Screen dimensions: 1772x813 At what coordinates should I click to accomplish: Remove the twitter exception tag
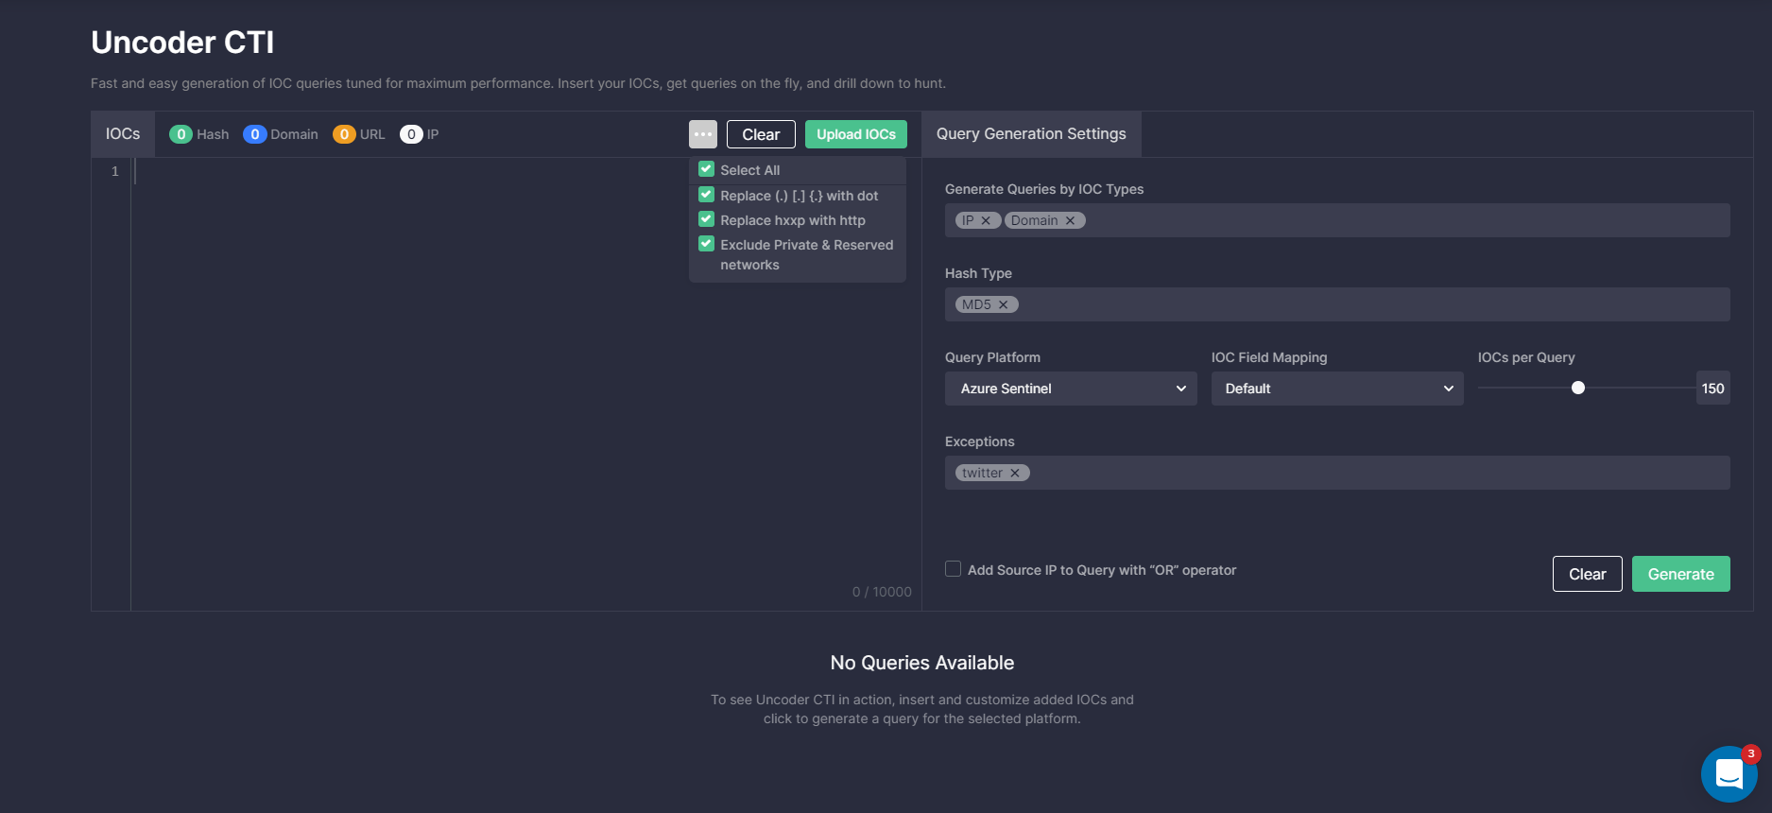click(x=1015, y=473)
